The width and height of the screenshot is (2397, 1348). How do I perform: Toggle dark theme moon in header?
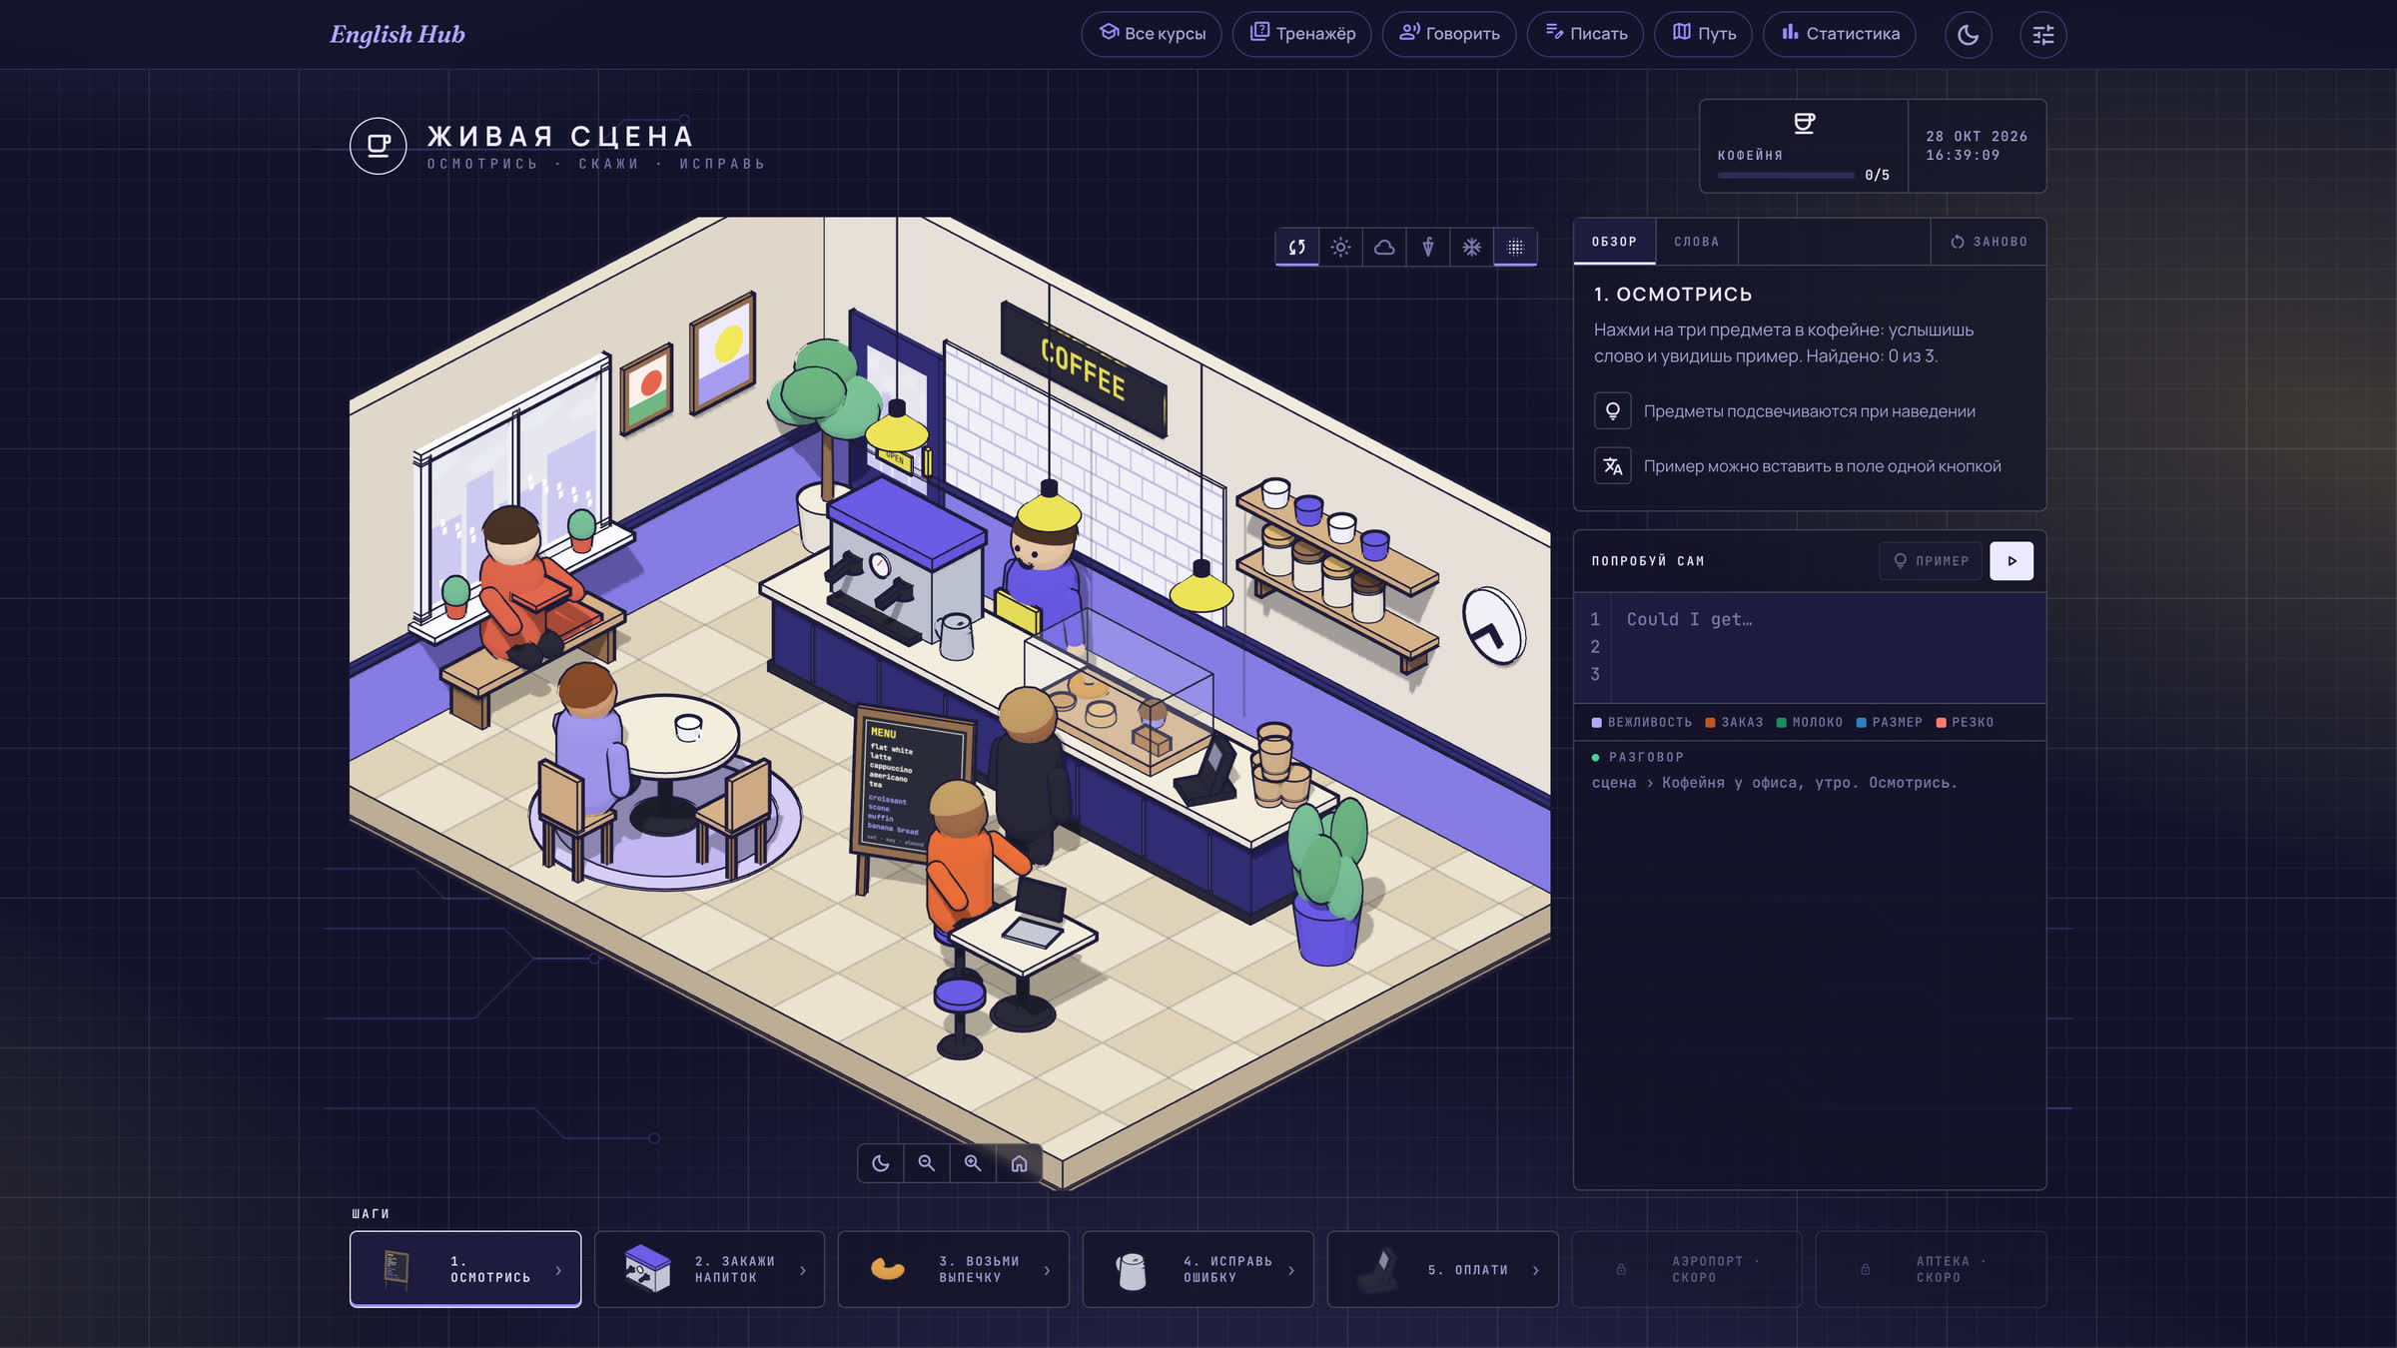pyautogui.click(x=1968, y=35)
